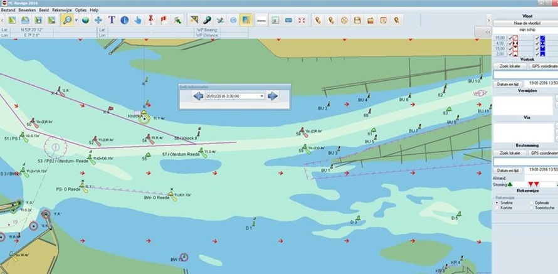Collapse the side panel with << button

click(487, 31)
